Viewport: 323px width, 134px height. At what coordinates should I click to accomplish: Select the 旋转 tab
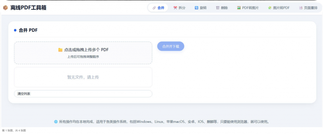pyautogui.click(x=201, y=8)
